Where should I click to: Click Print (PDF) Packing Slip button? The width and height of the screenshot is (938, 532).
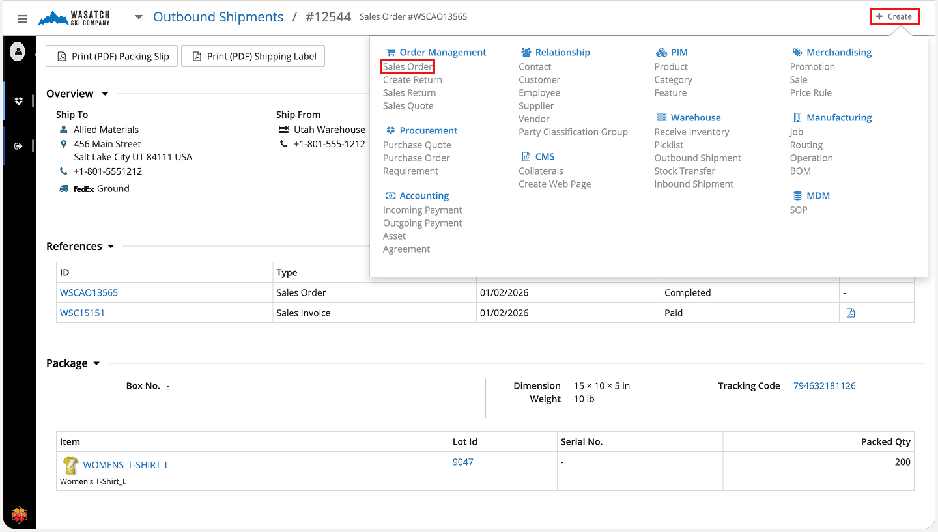tap(112, 57)
